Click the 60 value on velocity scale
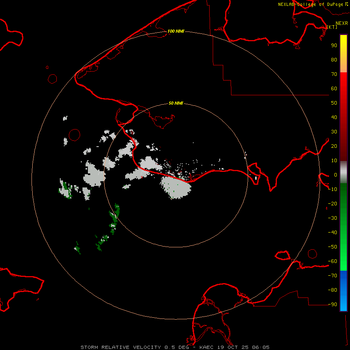 click(x=334, y=88)
